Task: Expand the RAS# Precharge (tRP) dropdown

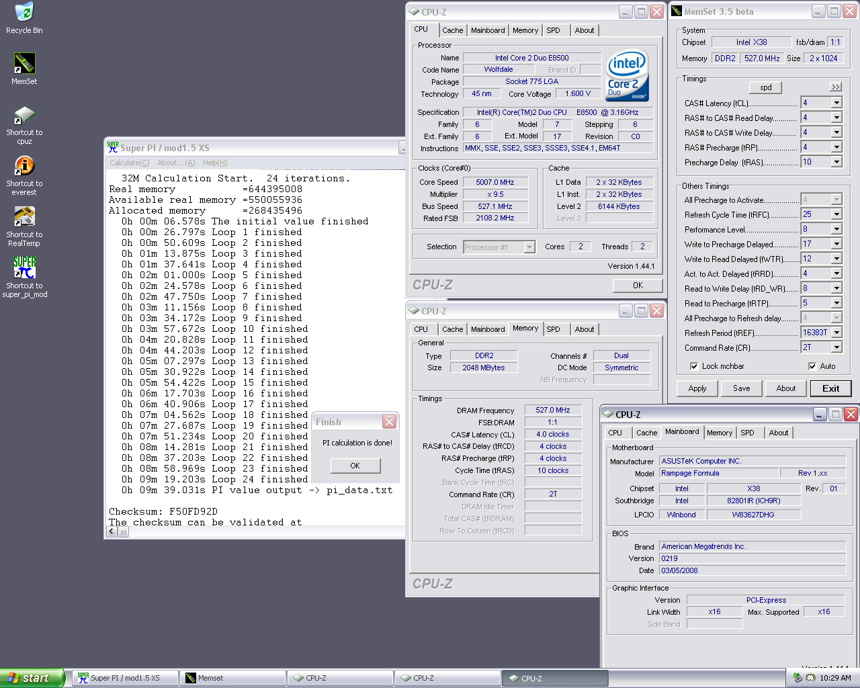Action: click(x=836, y=147)
